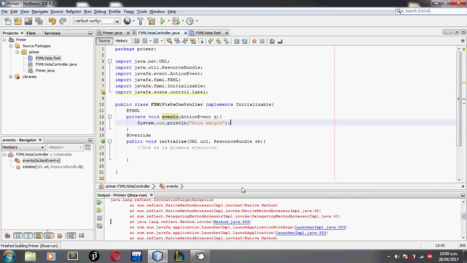Toggle Rectangular Selection in editor toolbar
The width and height of the screenshot is (467, 263).
201,41
